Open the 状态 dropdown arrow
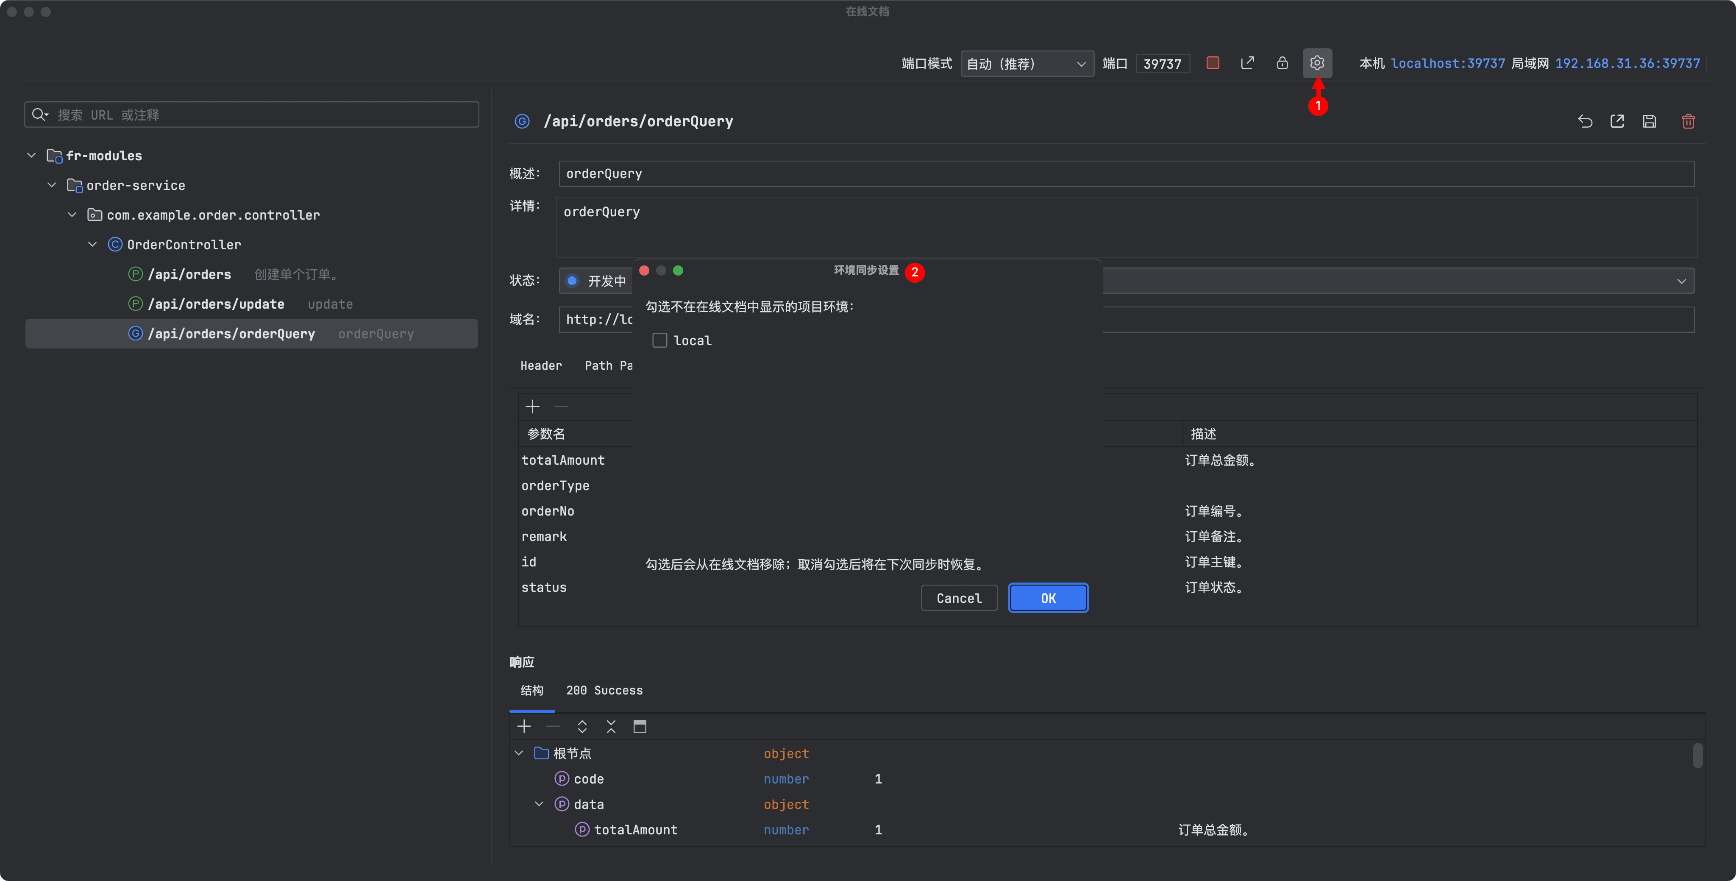1736x881 pixels. pos(1681,281)
